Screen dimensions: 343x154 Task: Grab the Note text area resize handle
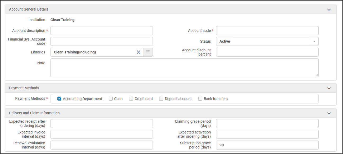coord(317,75)
